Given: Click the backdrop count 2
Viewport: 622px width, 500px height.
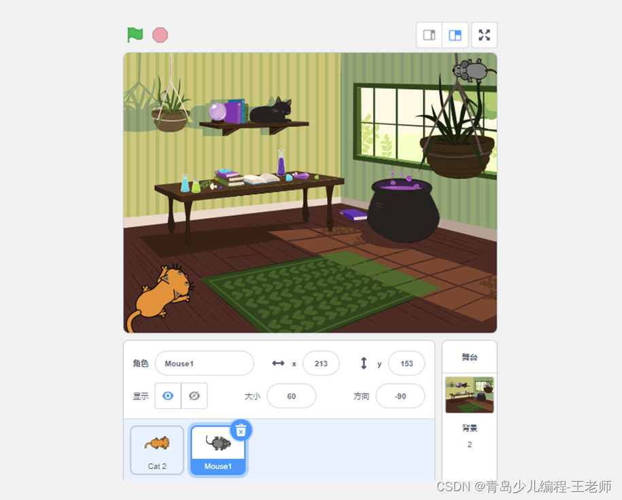Looking at the screenshot, I should point(469,444).
